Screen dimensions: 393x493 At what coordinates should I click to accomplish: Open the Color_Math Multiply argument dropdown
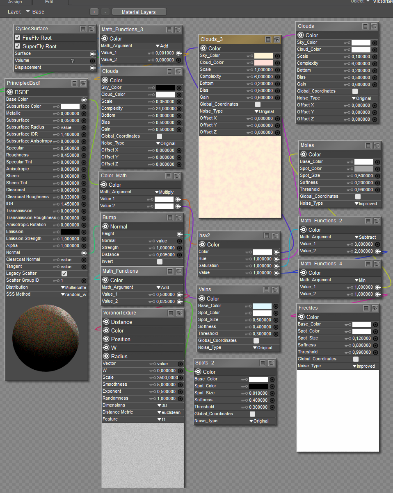164,192
